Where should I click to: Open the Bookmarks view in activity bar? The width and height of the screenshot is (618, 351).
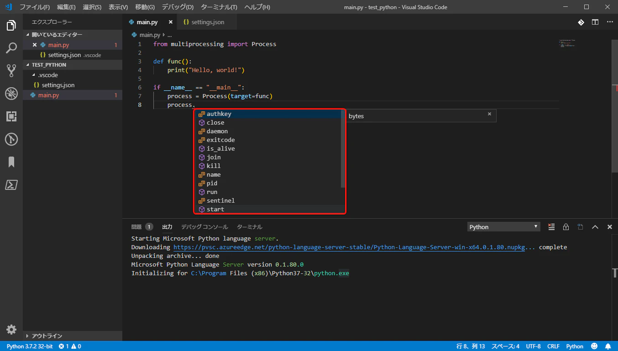11,162
